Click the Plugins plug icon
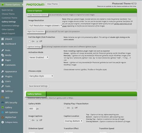142x133 pixels. coord(3,76)
